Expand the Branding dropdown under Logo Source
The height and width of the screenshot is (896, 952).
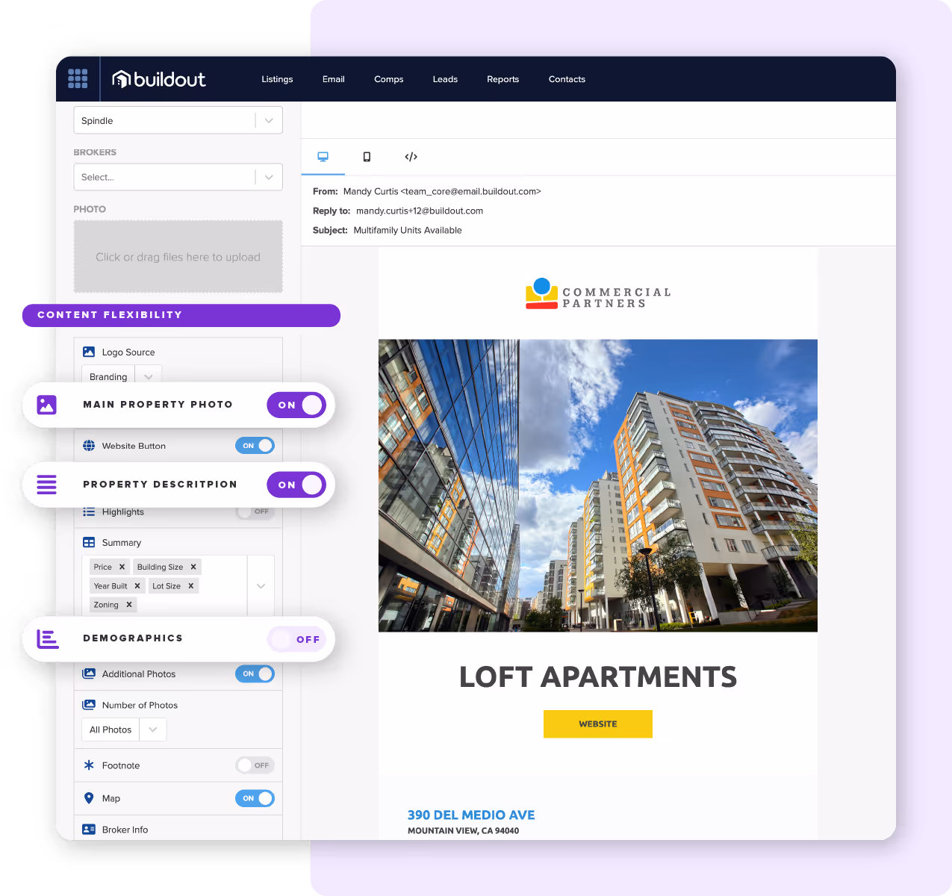point(147,376)
